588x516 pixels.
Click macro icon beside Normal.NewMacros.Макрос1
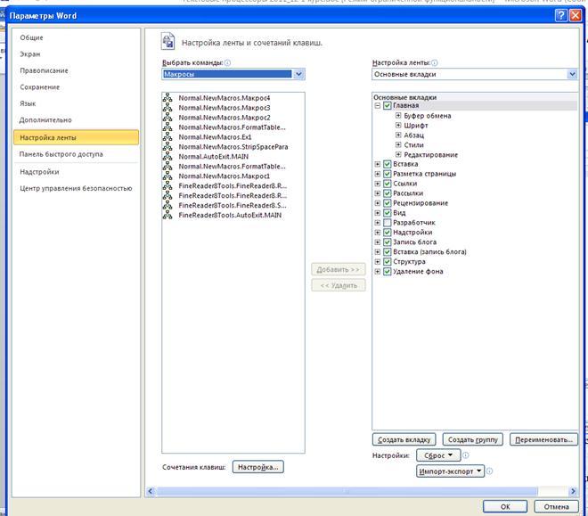167,176
